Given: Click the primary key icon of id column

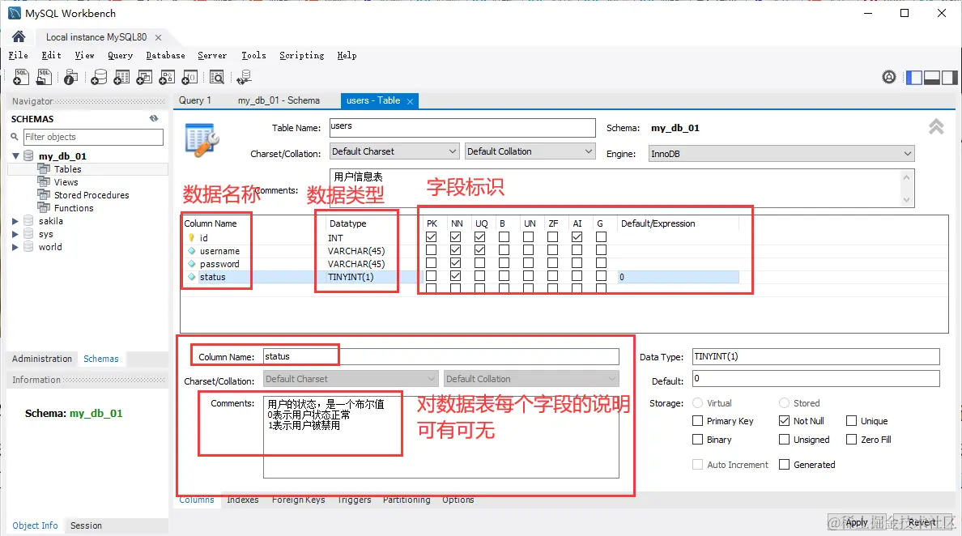Looking at the screenshot, I should tap(191, 238).
